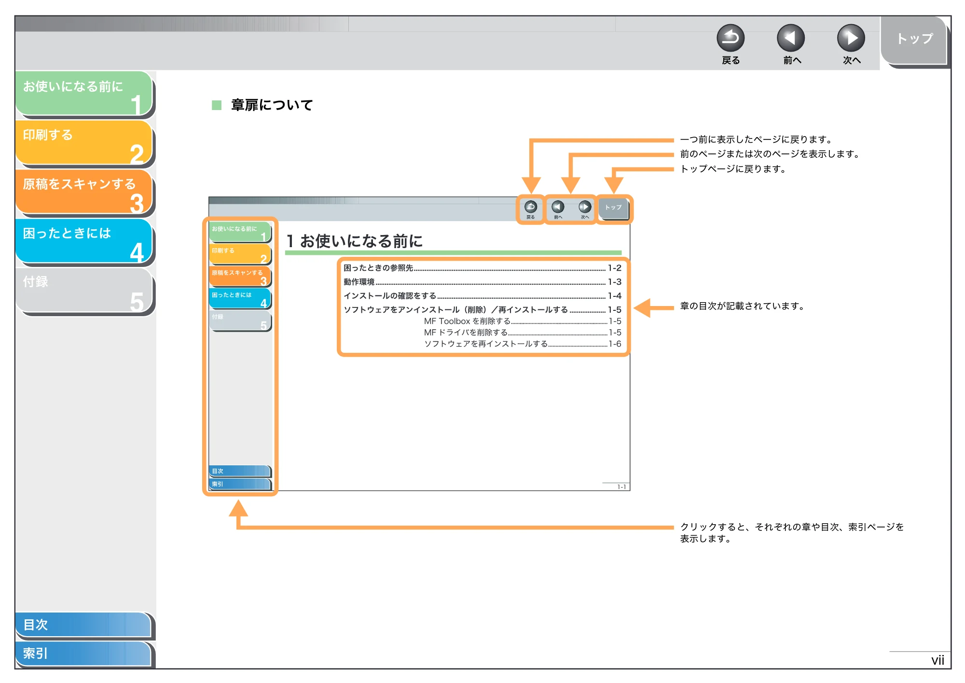This screenshot has width=965, height=683.
Task: Click the small 前へ icon in the sample page
Action: [x=558, y=207]
